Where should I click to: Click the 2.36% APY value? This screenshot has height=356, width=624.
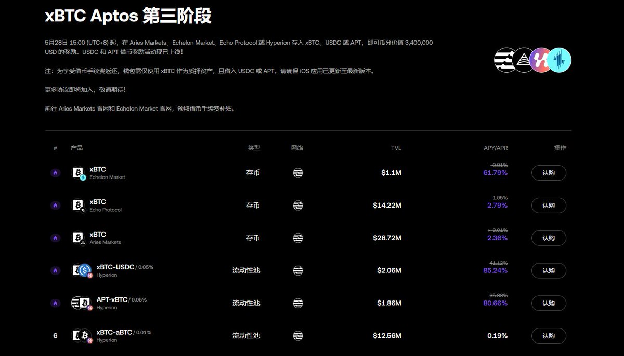tap(497, 238)
